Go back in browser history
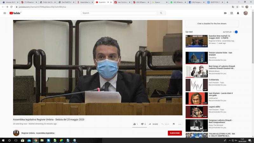This screenshot has width=254, height=143. 3,7
